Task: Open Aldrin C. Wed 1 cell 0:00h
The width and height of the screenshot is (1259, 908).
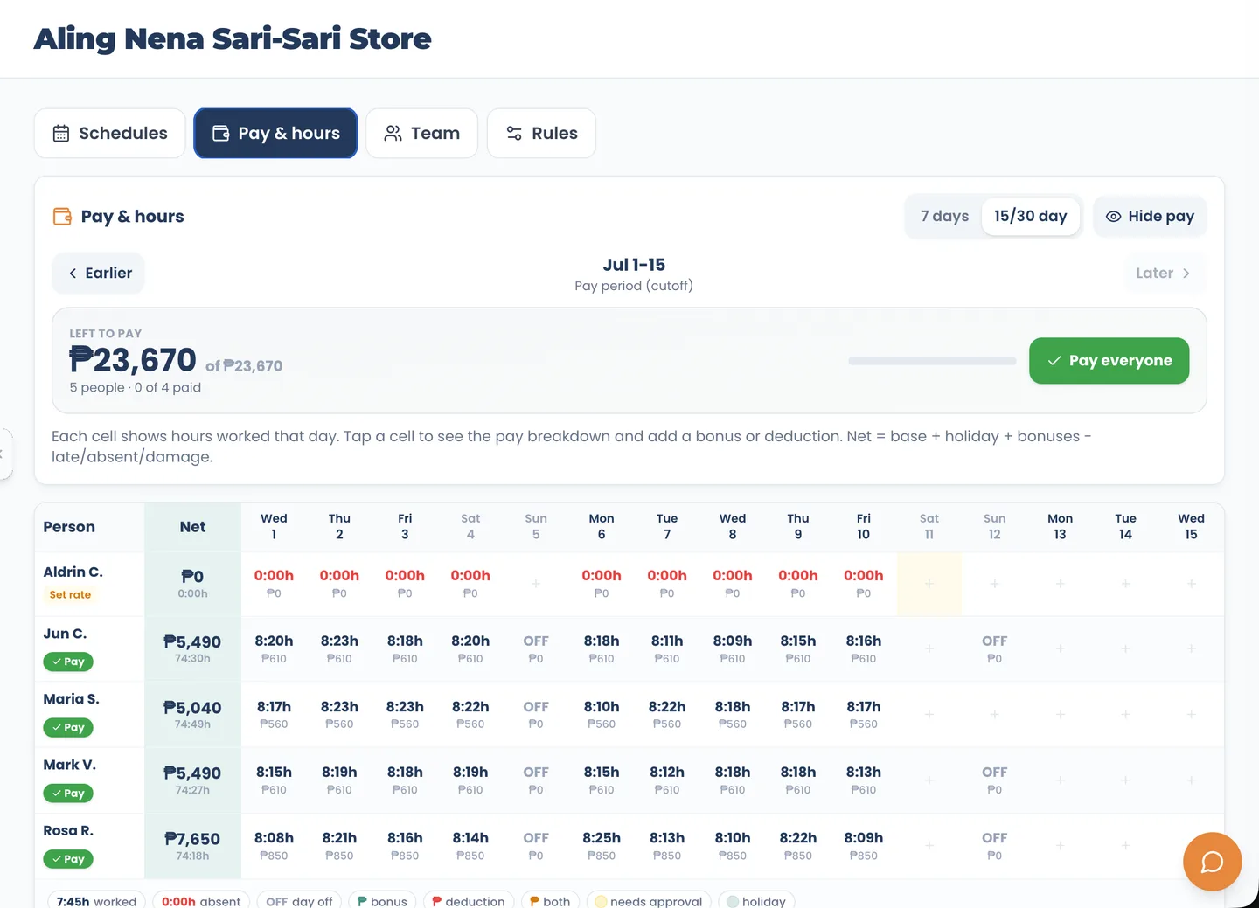Action: [274, 584]
